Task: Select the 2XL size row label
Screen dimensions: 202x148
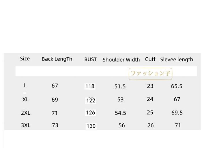Action: coord(26,113)
